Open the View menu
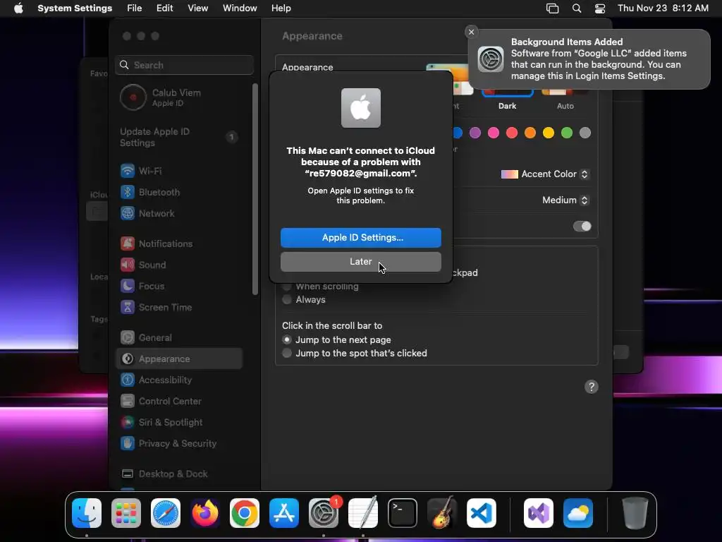This screenshot has height=542, width=722. pos(197,8)
